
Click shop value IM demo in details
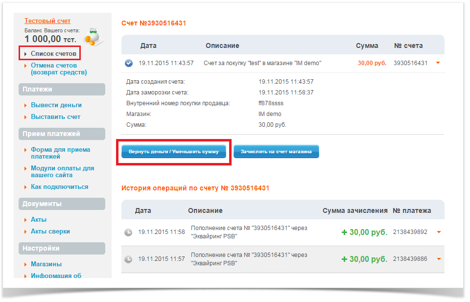point(270,114)
